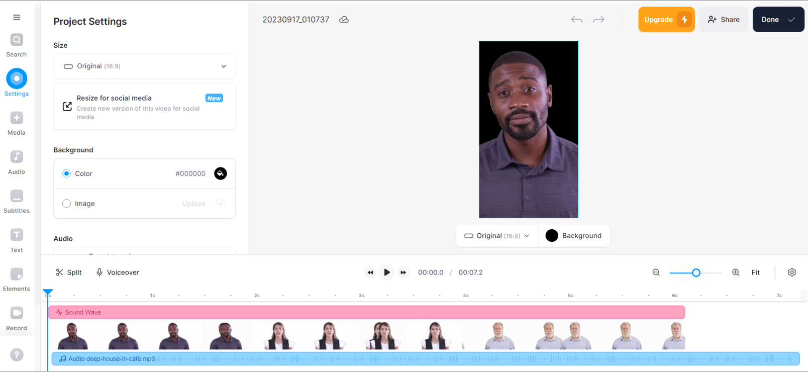Click the 3s mark on timeline ruler
Screen dimensions: 808x372
tap(361, 296)
